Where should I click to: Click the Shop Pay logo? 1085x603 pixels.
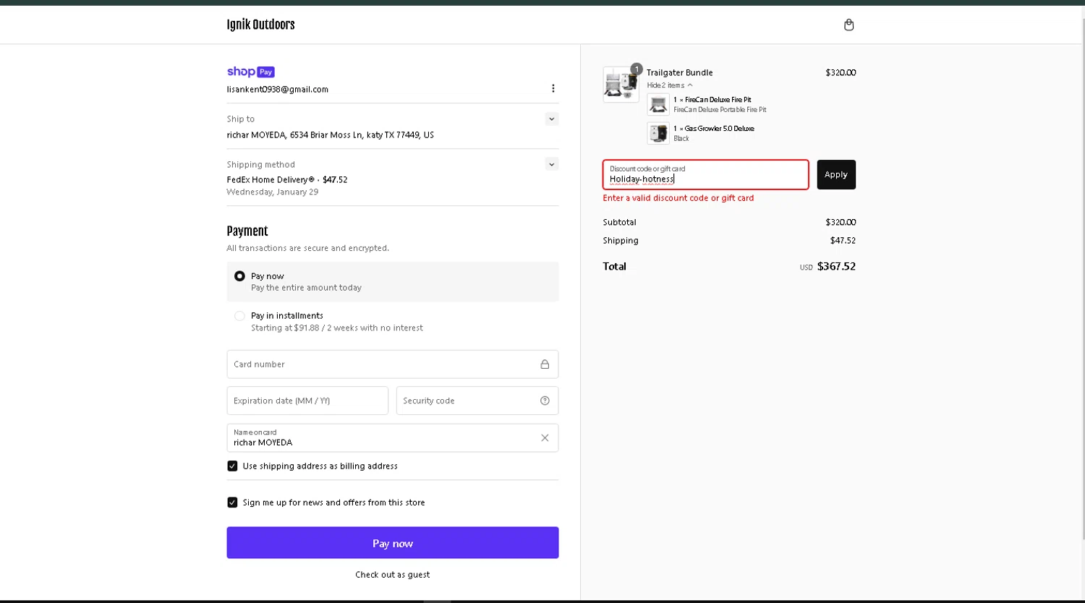coord(250,72)
